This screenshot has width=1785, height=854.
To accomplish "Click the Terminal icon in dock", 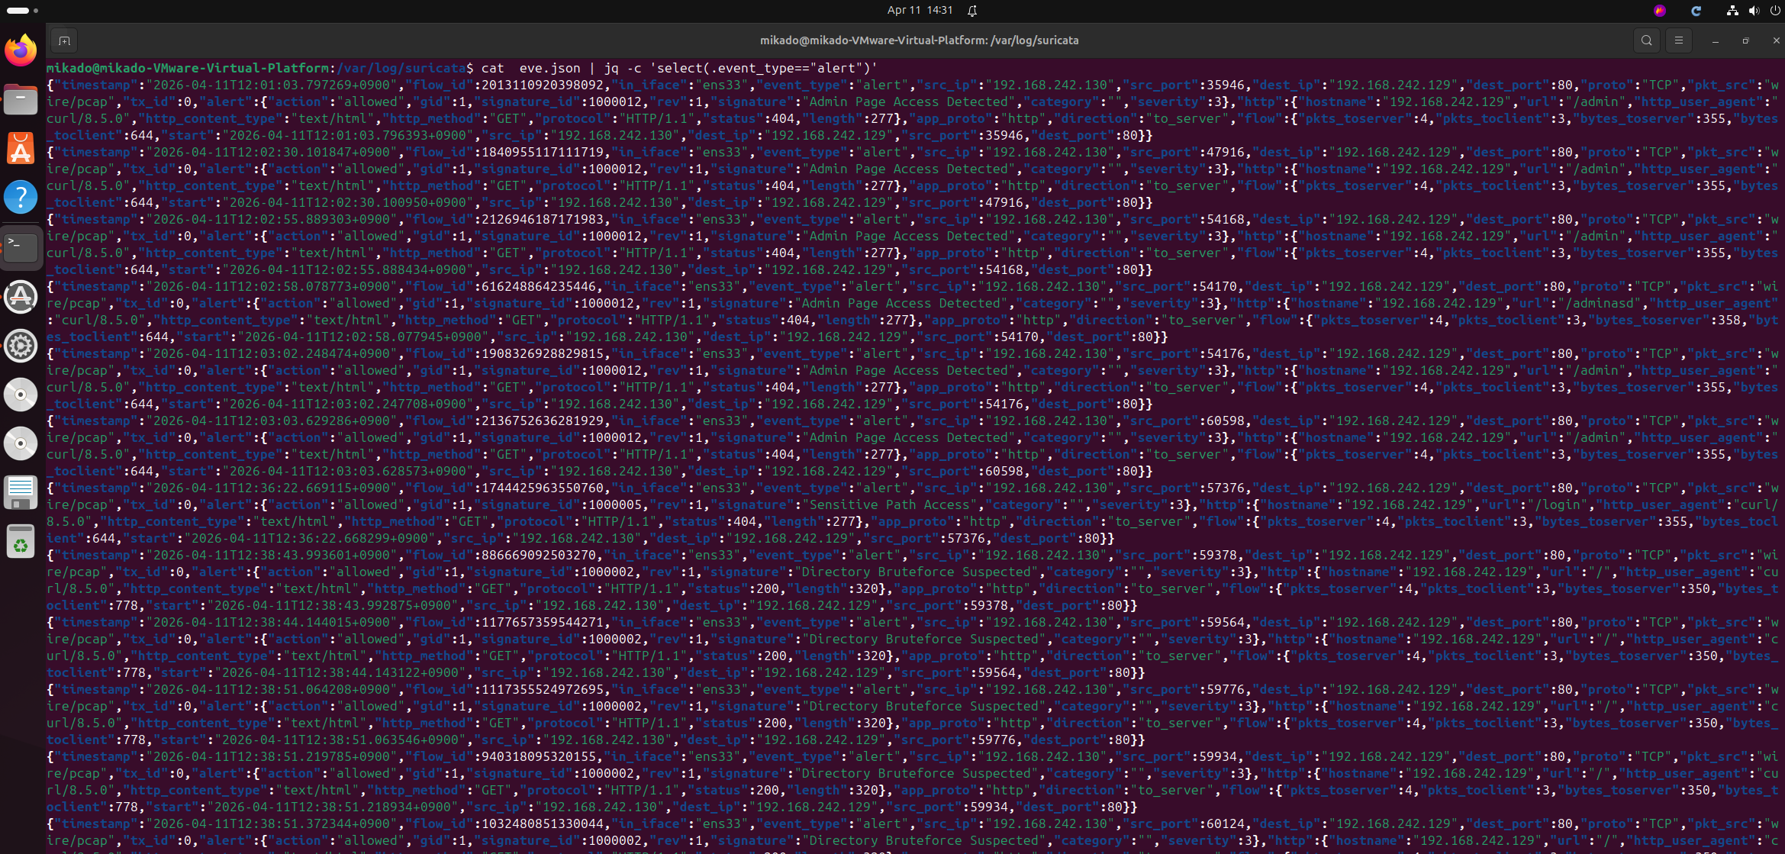I will point(21,247).
